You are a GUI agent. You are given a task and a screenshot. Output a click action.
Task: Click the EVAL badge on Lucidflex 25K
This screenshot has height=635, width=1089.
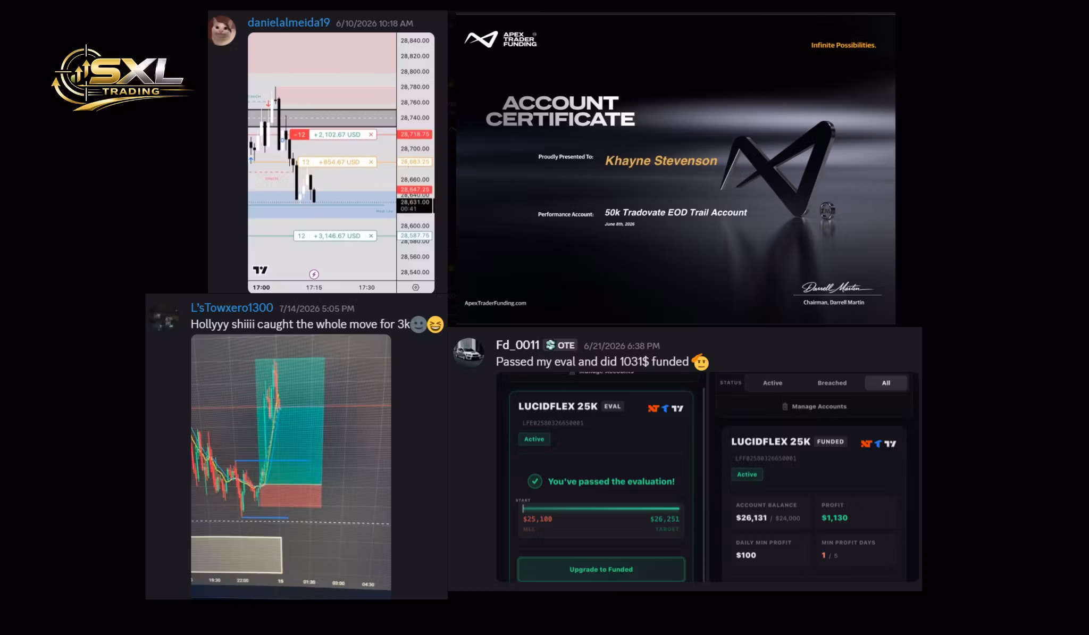(x=613, y=406)
